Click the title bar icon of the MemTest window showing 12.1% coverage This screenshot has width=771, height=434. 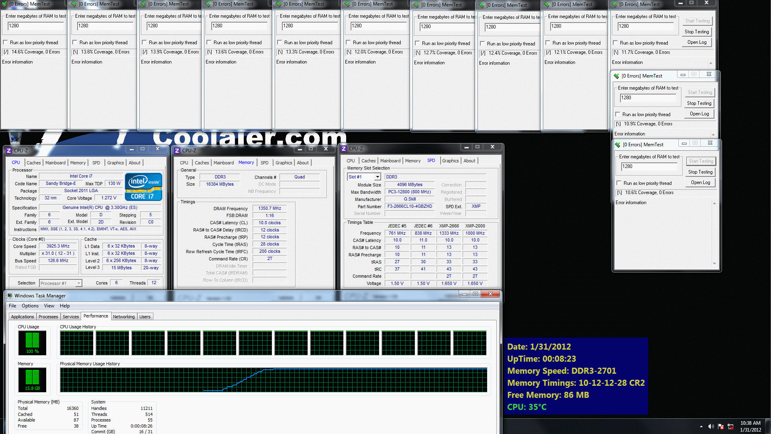(x=547, y=4)
